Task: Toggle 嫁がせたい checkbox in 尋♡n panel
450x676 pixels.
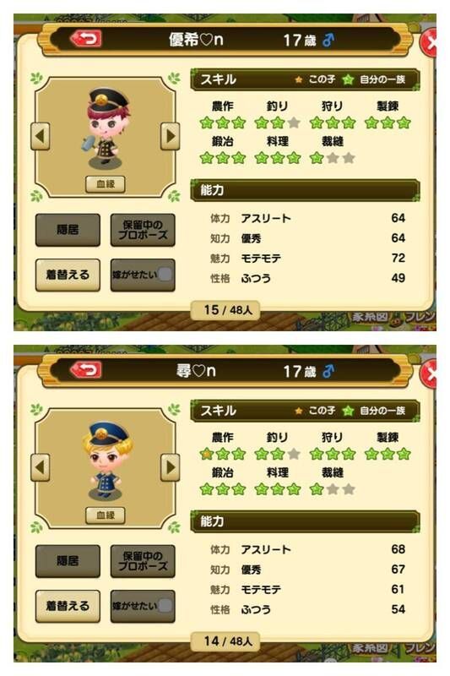Action: click(165, 606)
